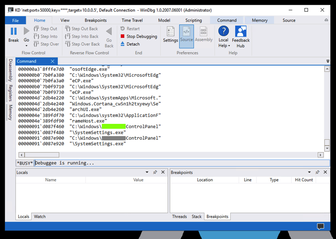Toggle Source mode preference

click(x=187, y=36)
